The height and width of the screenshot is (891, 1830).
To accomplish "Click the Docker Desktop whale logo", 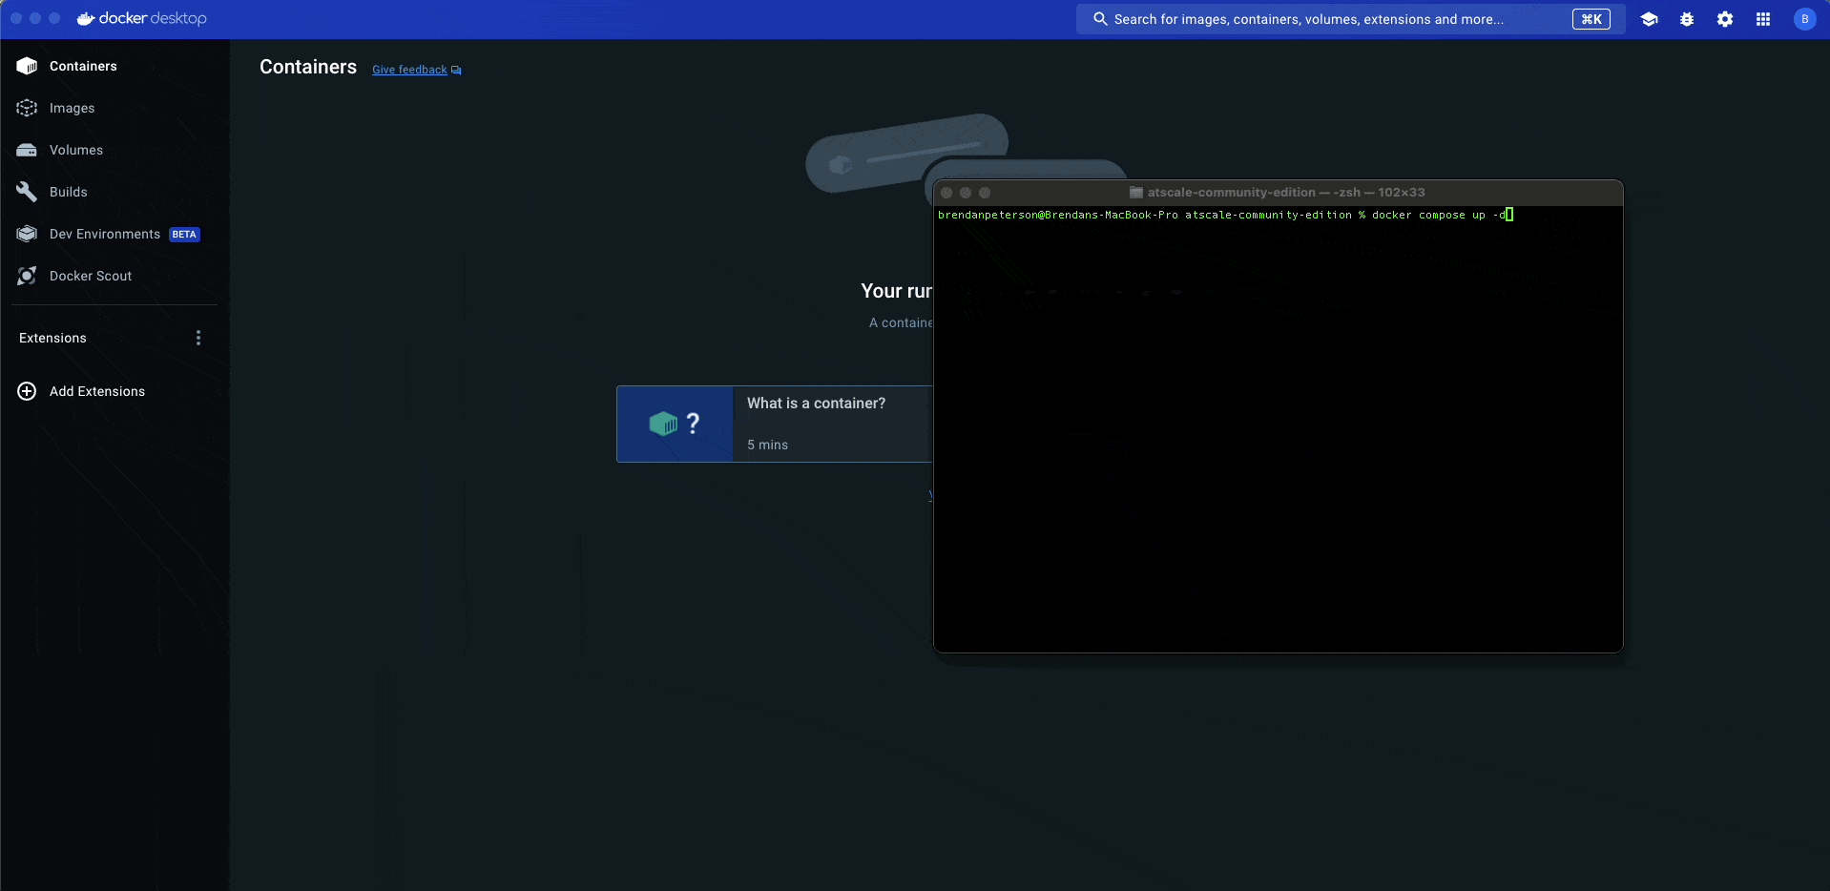I will [x=86, y=18].
